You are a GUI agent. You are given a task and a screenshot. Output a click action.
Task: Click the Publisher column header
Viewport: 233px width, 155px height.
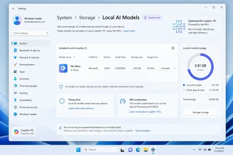(93, 57)
